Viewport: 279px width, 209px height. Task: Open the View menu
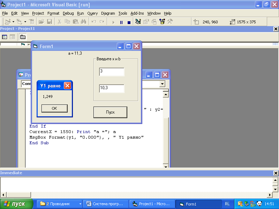click(x=25, y=13)
